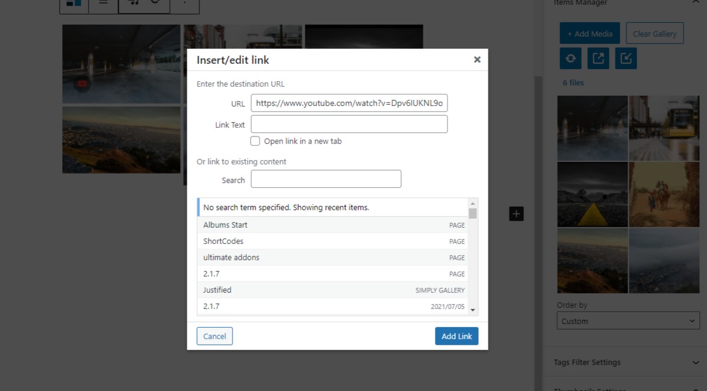The height and width of the screenshot is (391, 707).
Task: Expand Tags Filter Settings panel
Action: [626, 362]
